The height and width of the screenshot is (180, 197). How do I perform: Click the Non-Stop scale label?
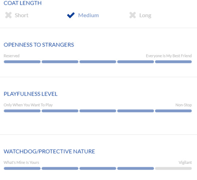(184, 105)
